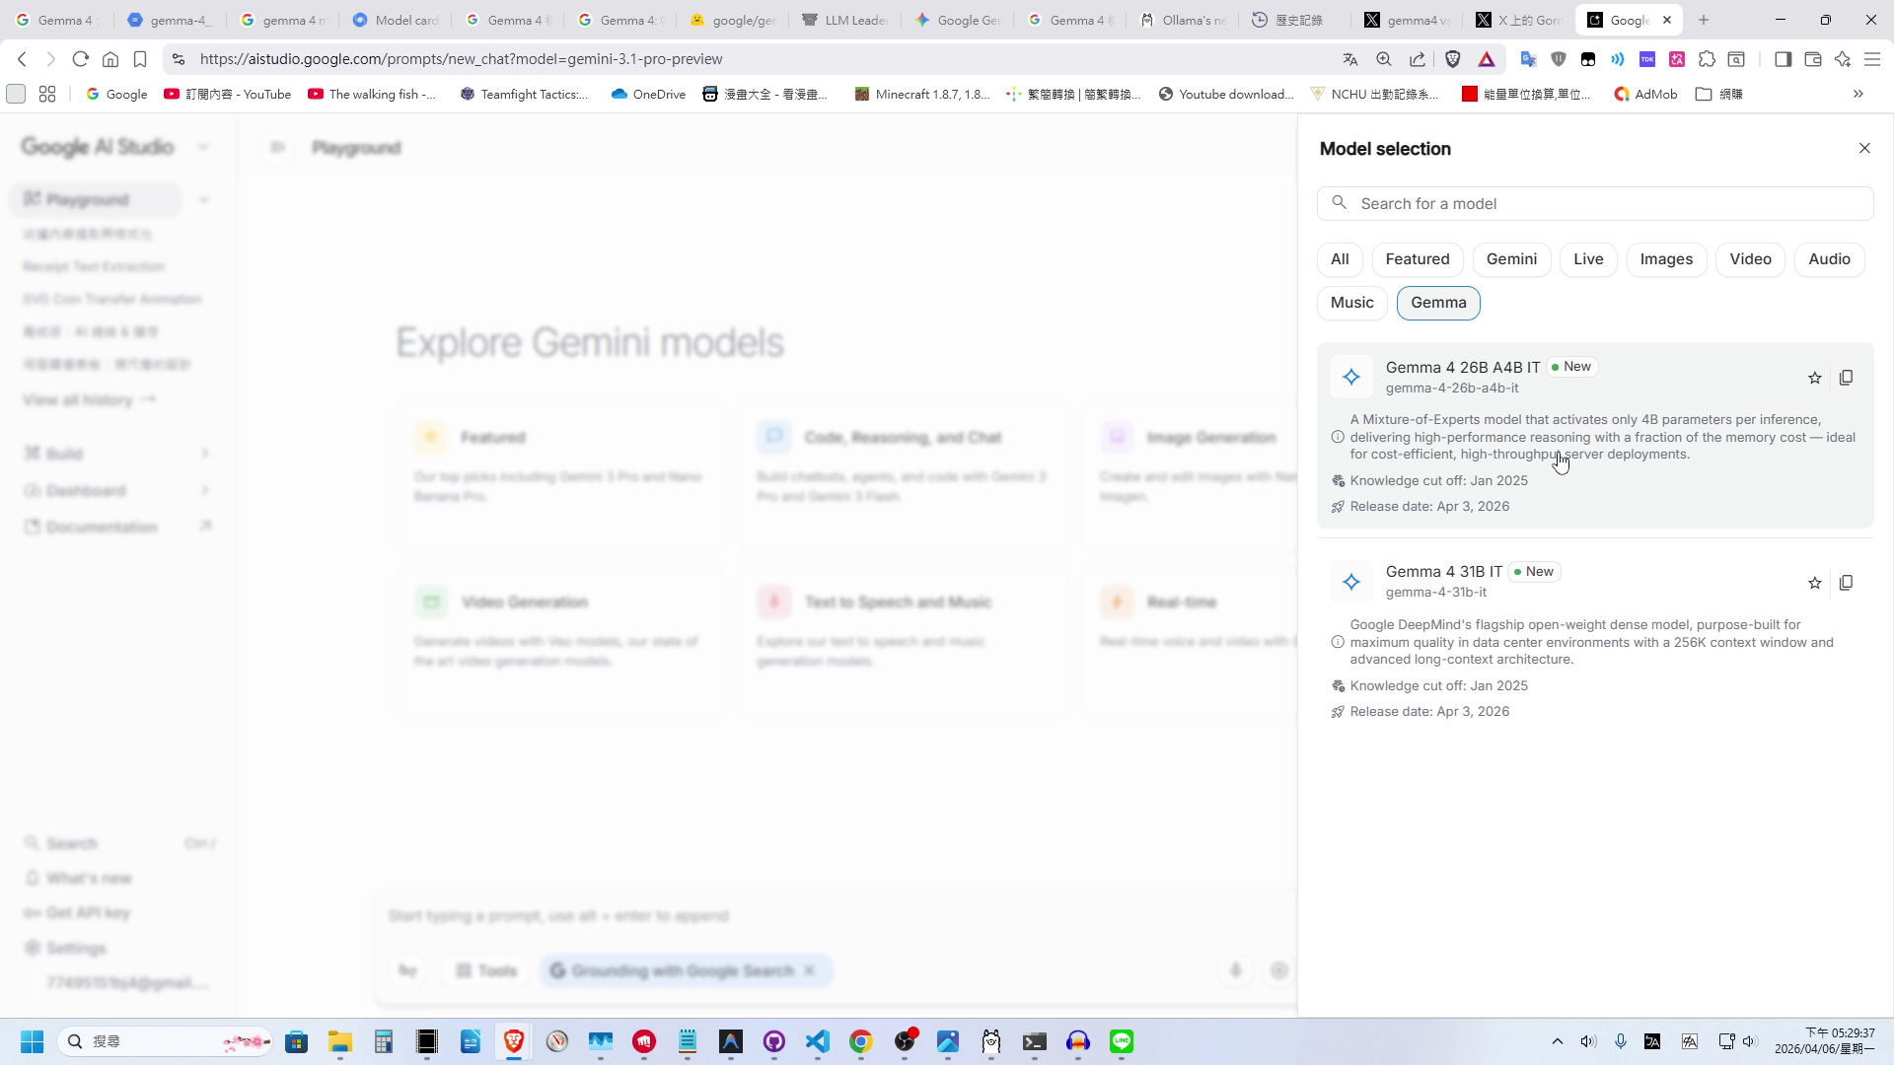This screenshot has height=1065, width=1894.
Task: Open the Brave Shields lion icon
Action: pos(1453,59)
